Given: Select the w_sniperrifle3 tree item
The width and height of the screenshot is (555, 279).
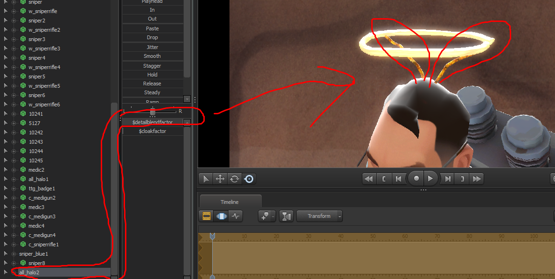Looking at the screenshot, I should click(44, 49).
